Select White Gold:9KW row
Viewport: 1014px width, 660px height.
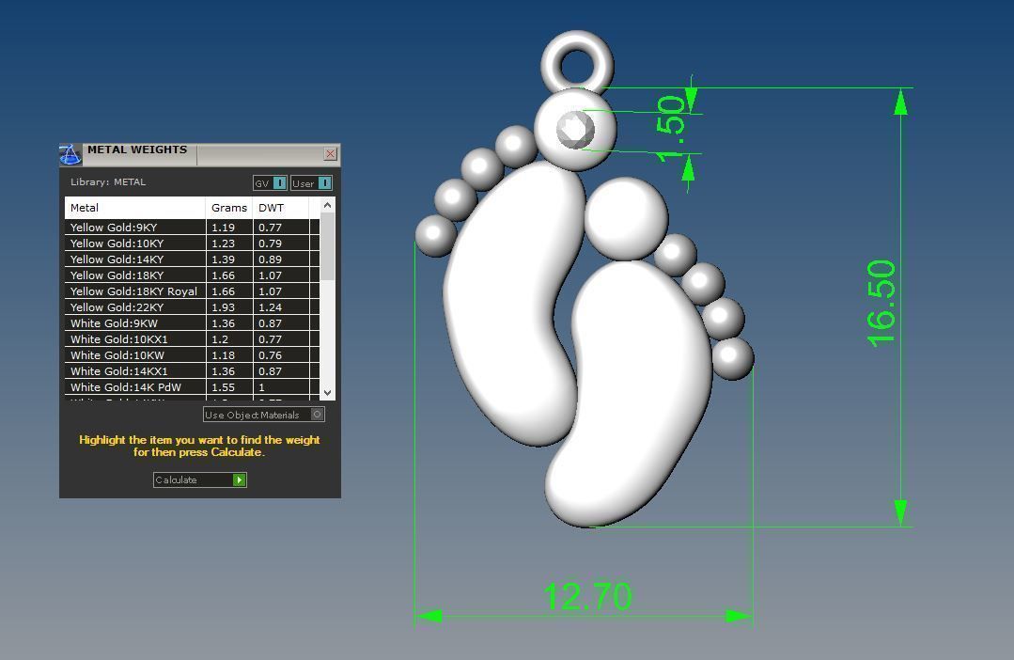point(192,322)
